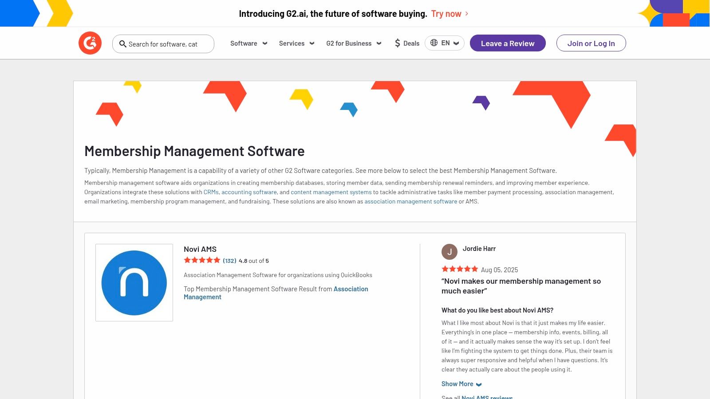Click the arrow next to Try now

pos(467,14)
